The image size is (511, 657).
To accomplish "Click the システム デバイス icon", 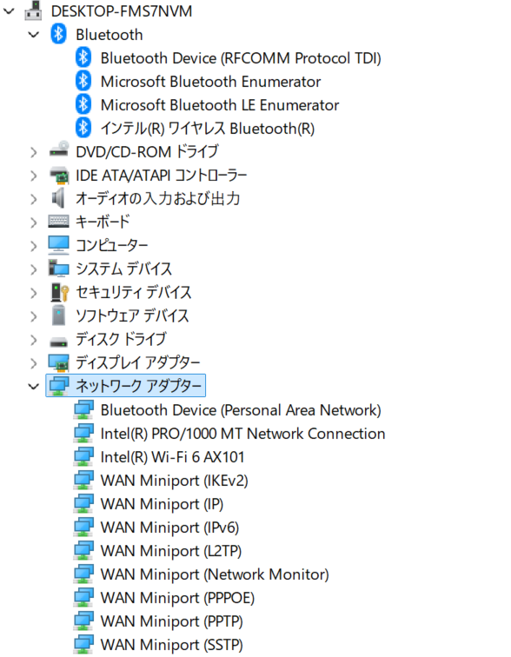I will (58, 269).
